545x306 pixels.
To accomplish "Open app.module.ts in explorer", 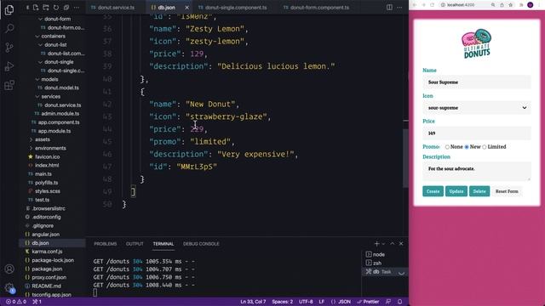I will pyautogui.click(x=54, y=131).
